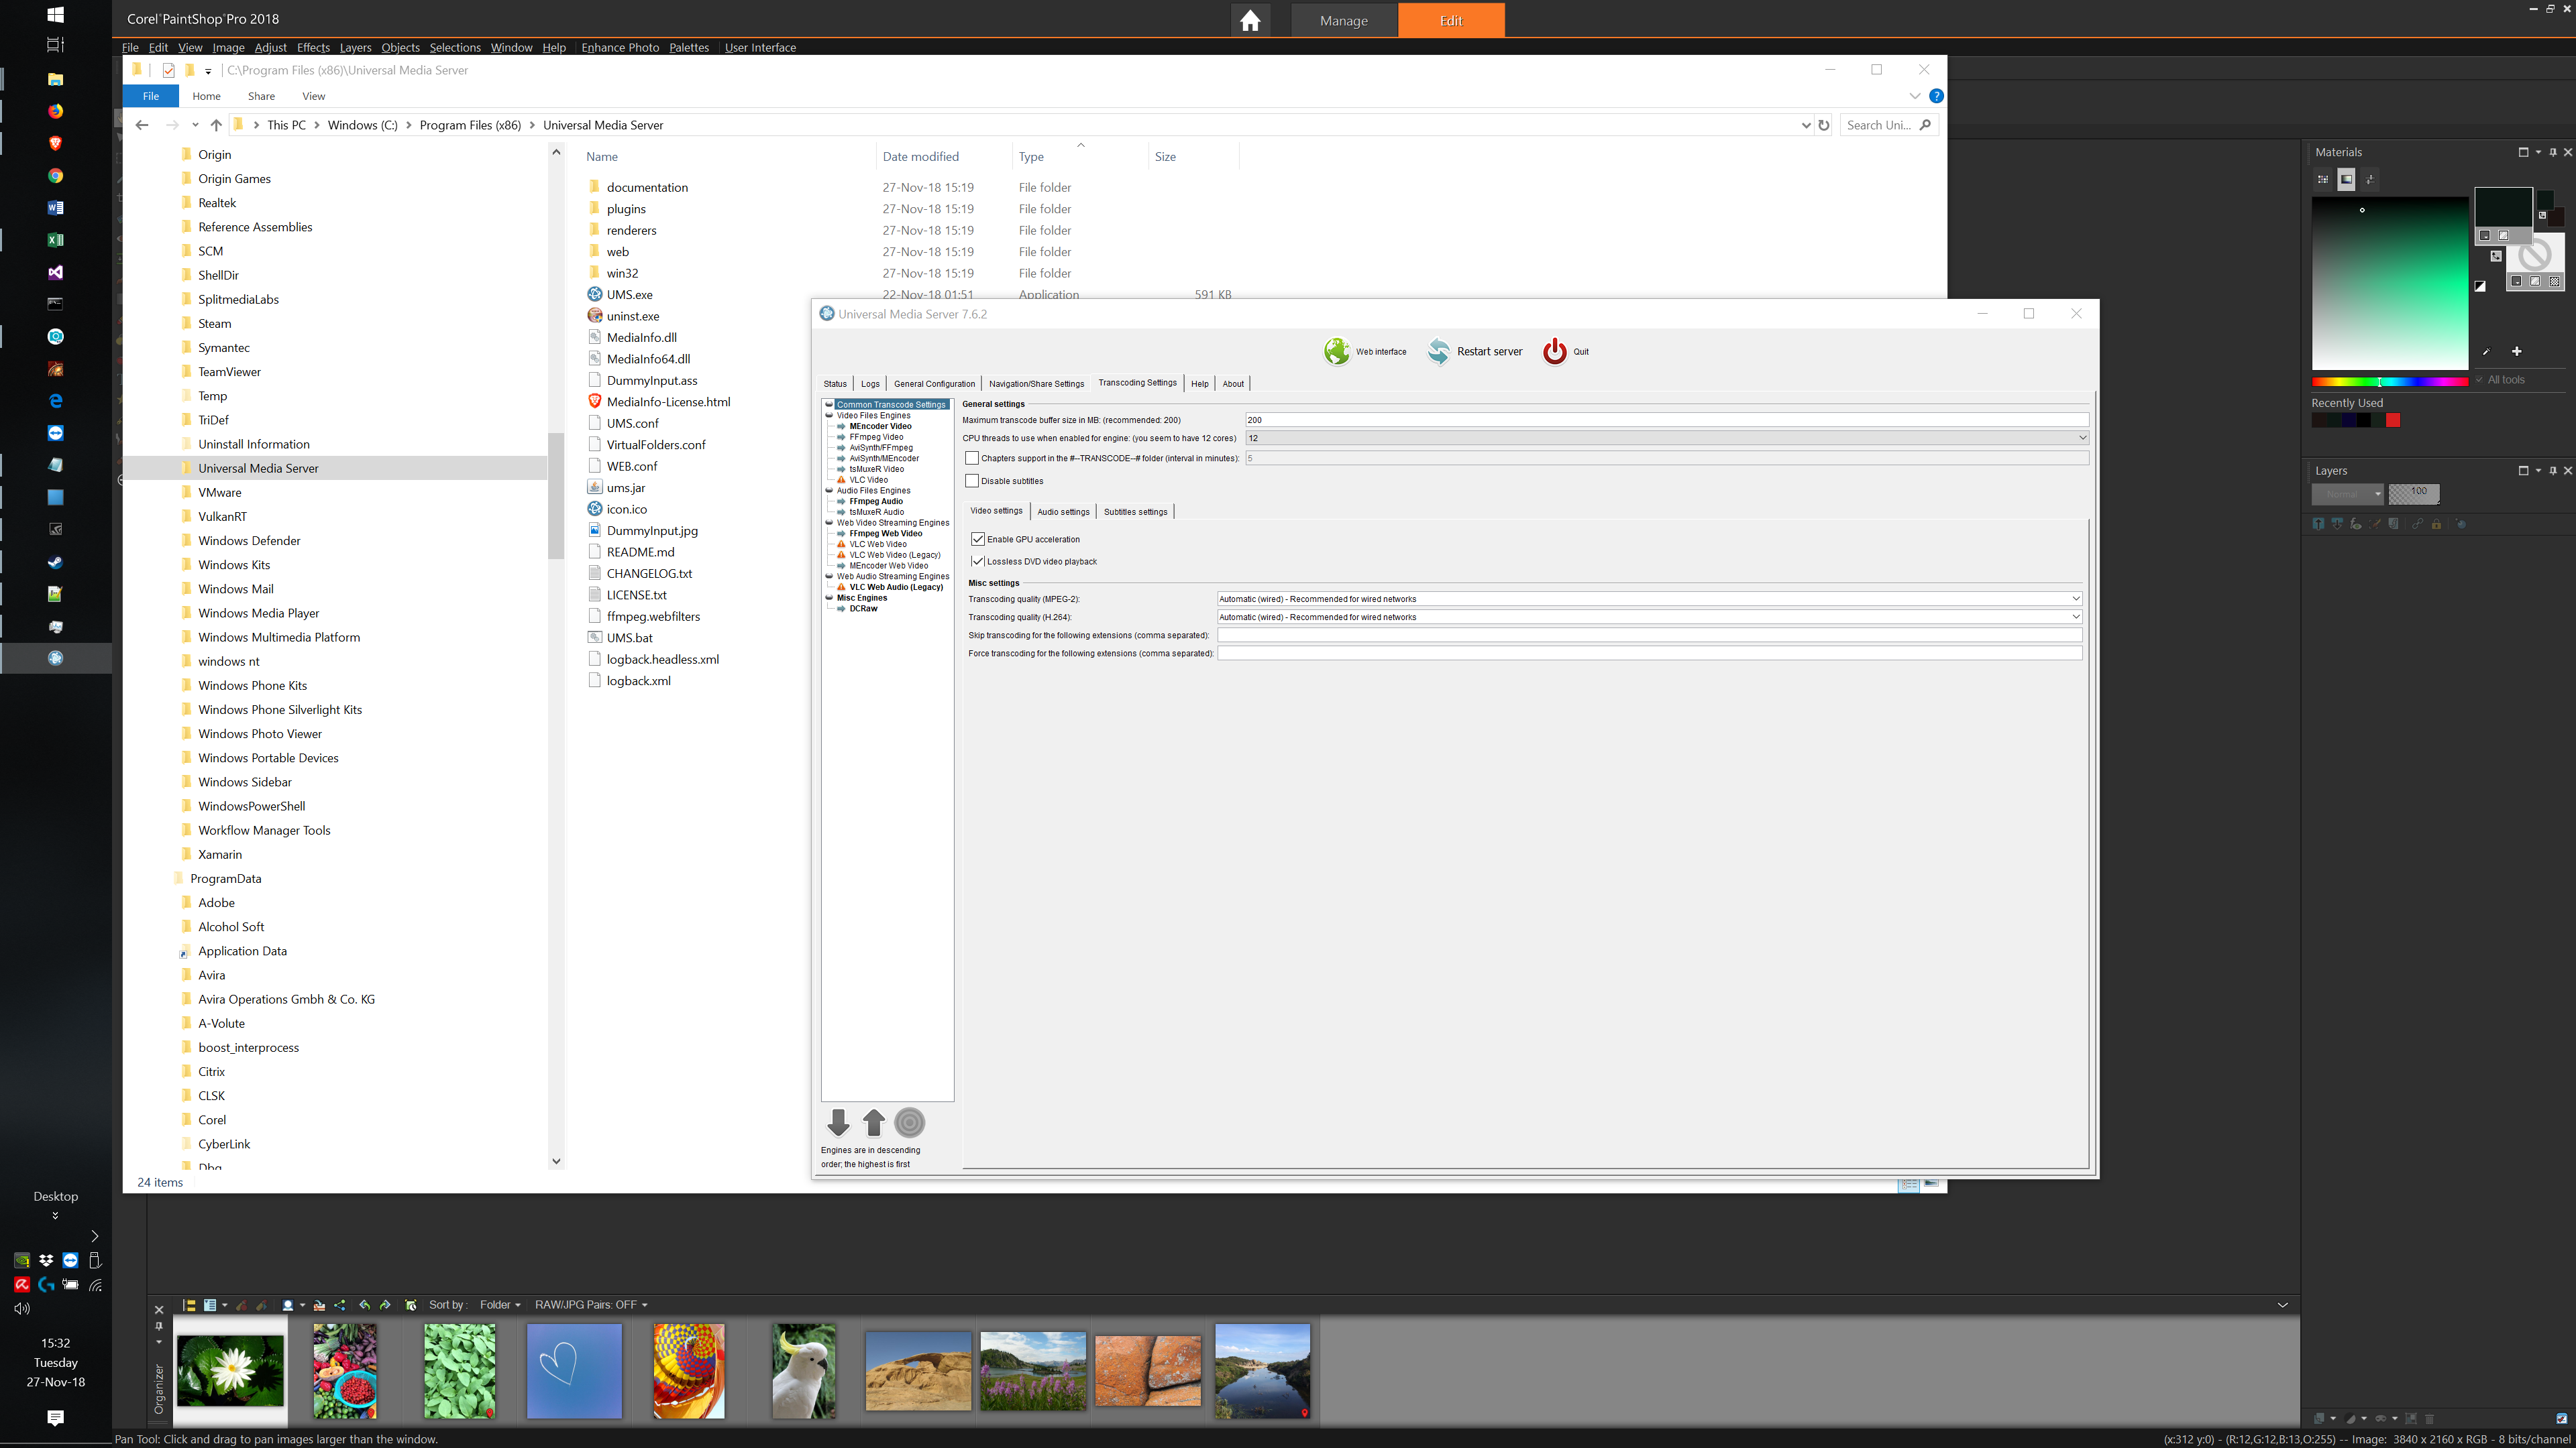Open the Explorer File ribbon button
This screenshot has width=2576, height=1448.
(x=151, y=96)
